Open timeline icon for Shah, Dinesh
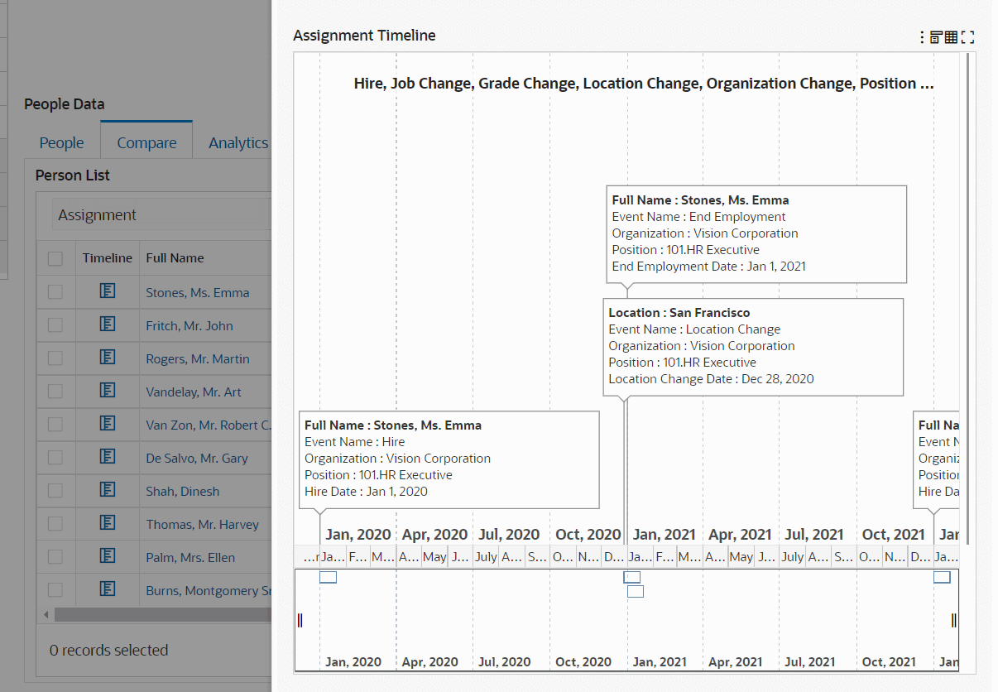Viewport: 998px width, 692px height. coord(108,489)
